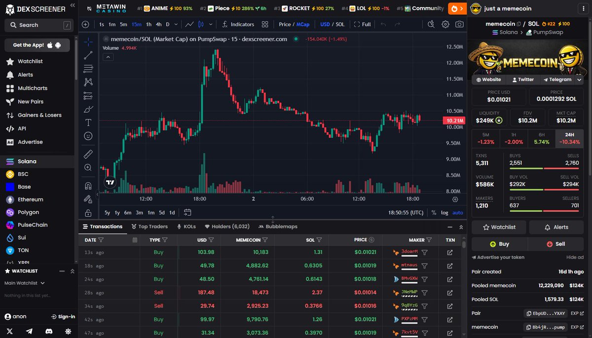592x338 pixels.
Task: Select the ruler measure tool
Action: point(88,154)
